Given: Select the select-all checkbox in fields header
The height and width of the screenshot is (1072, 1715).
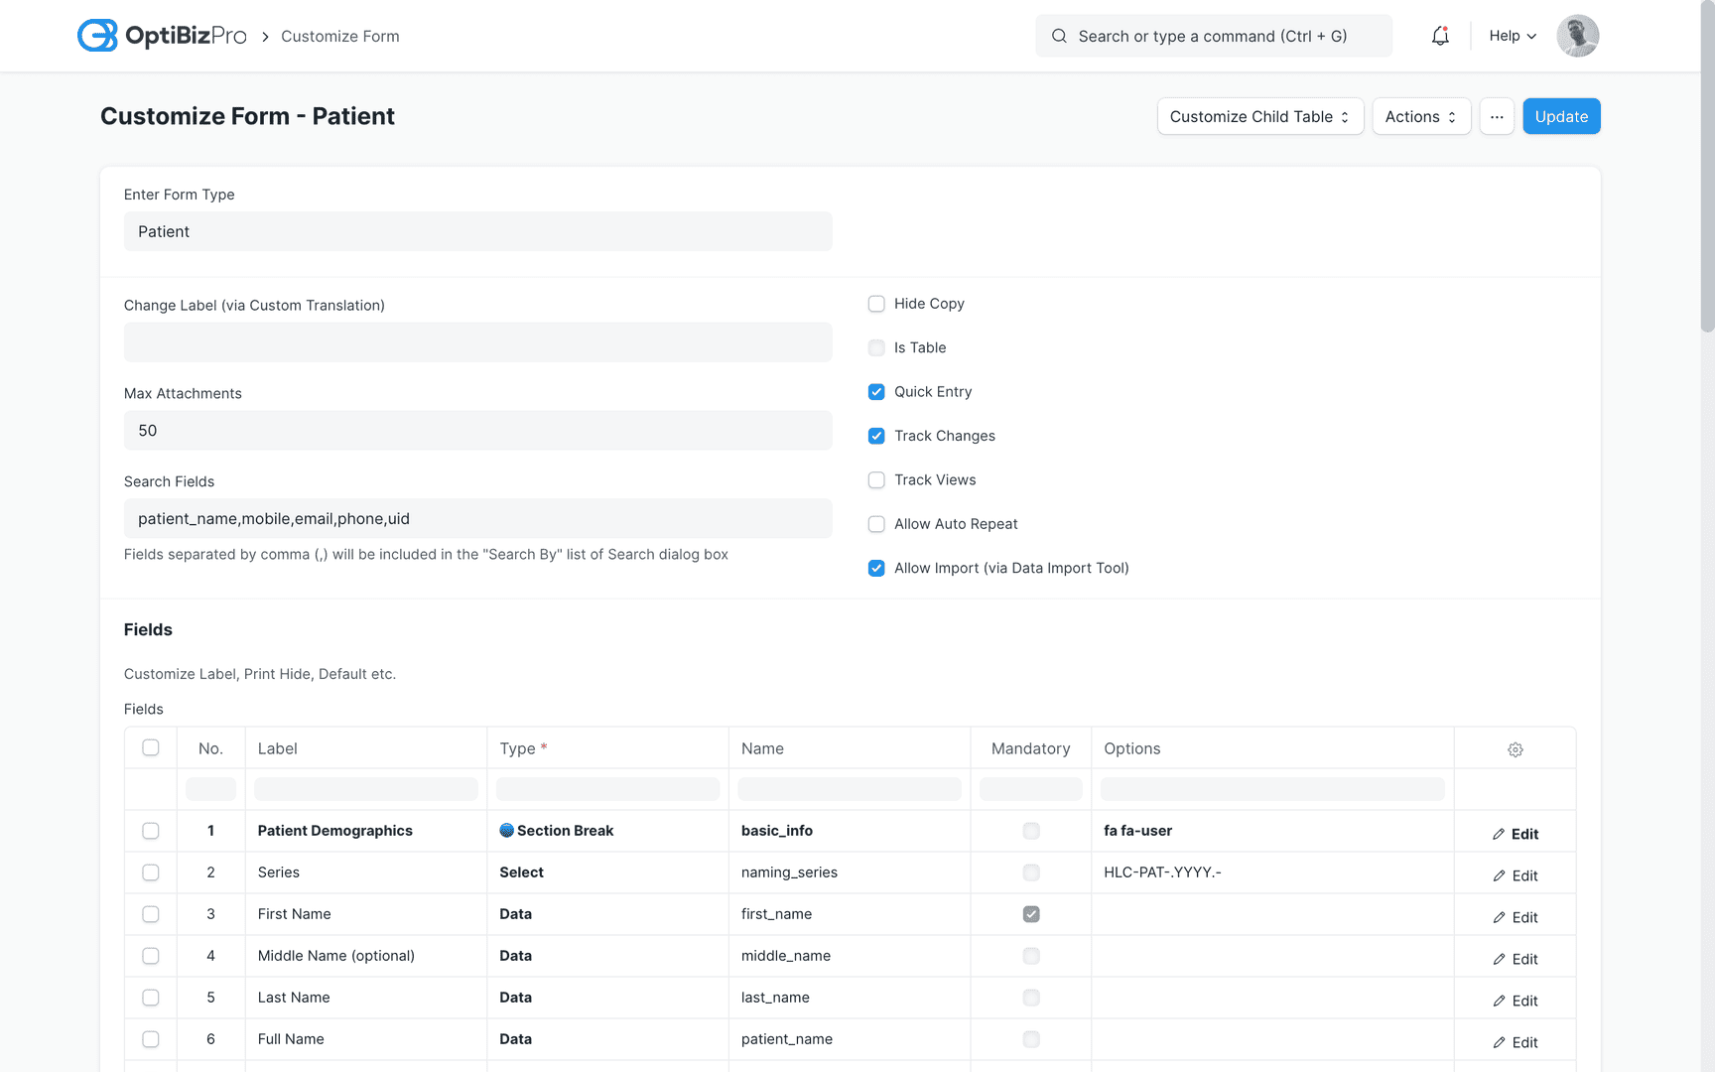Looking at the screenshot, I should tap(150, 747).
